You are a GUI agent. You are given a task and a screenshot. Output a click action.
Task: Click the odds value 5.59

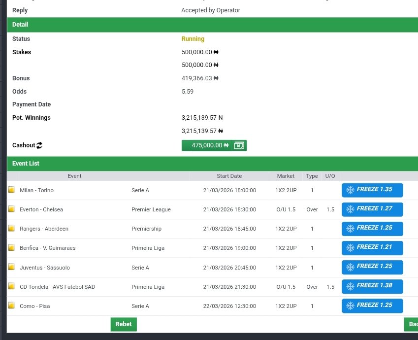pos(188,92)
